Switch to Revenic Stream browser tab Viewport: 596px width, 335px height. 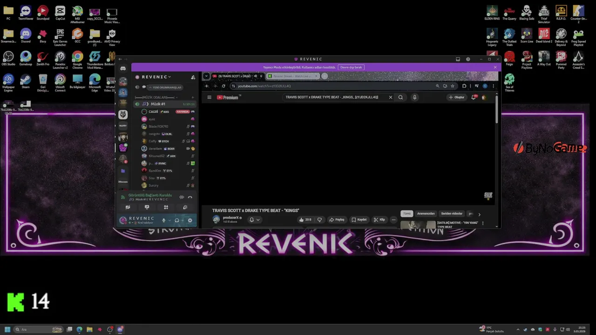292,76
